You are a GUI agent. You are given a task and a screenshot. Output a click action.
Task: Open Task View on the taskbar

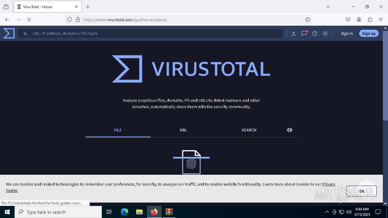(x=109, y=212)
